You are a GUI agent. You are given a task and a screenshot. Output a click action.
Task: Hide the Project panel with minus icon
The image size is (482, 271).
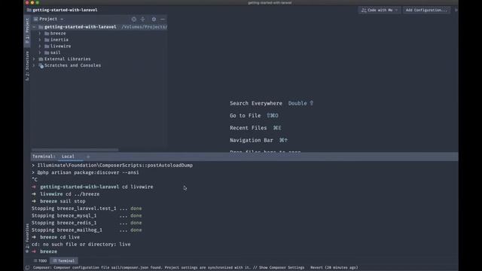163,19
